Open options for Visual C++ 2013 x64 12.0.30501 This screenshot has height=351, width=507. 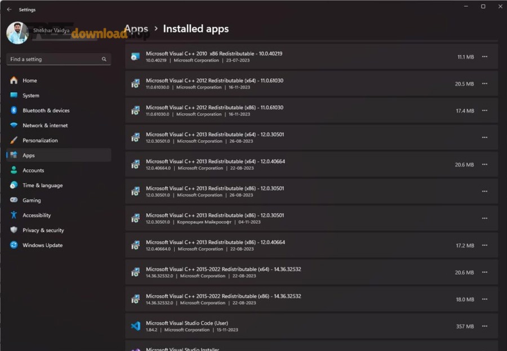tap(484, 138)
